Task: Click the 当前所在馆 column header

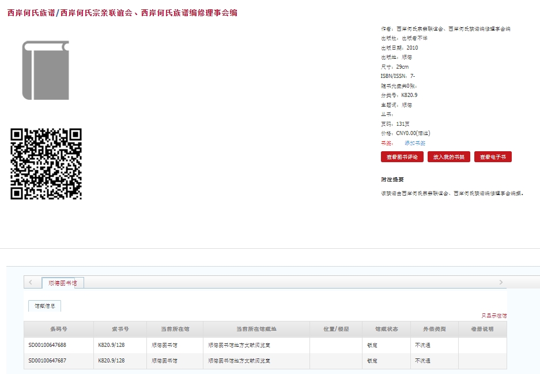Action: pyautogui.click(x=175, y=329)
